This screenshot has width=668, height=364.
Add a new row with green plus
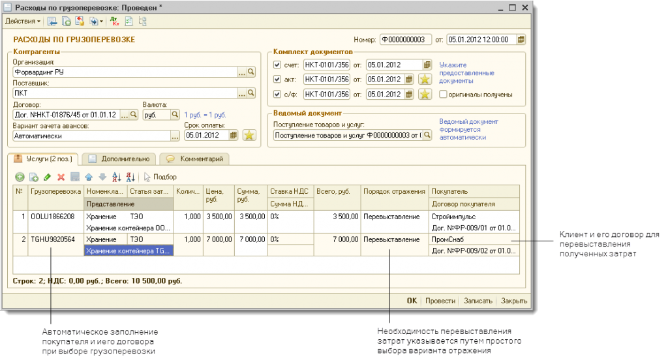coord(20,177)
